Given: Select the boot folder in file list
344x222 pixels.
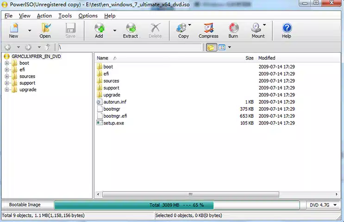Looking at the screenshot, I should (x=108, y=67).
